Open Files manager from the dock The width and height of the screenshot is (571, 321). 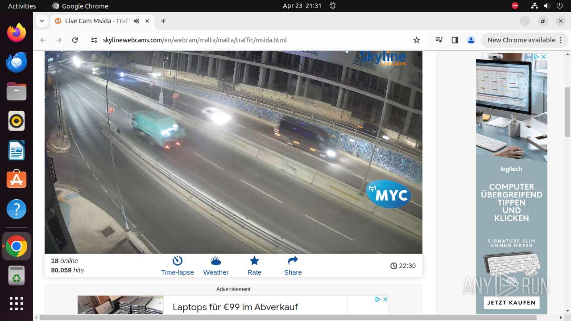tap(17, 91)
